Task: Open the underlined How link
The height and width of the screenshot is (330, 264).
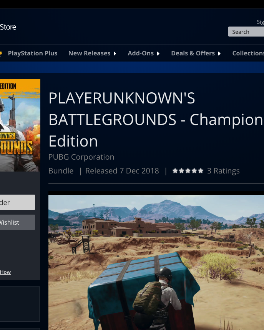Action: [x=5, y=272]
